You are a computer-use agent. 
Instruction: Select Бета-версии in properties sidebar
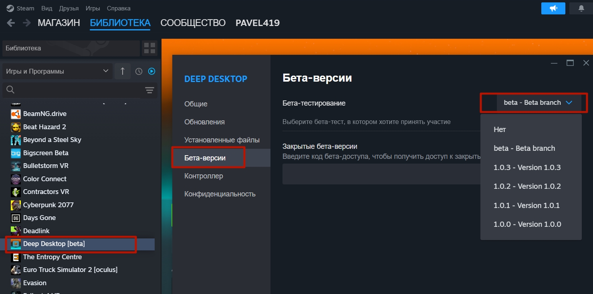tap(221, 158)
